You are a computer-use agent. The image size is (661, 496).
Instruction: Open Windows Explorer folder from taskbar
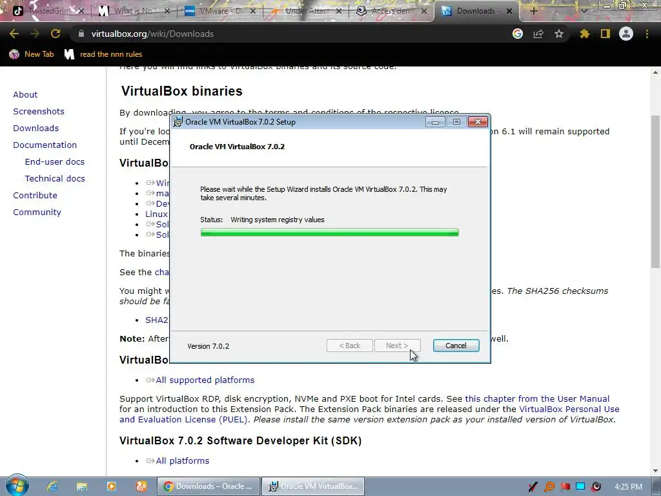82,486
